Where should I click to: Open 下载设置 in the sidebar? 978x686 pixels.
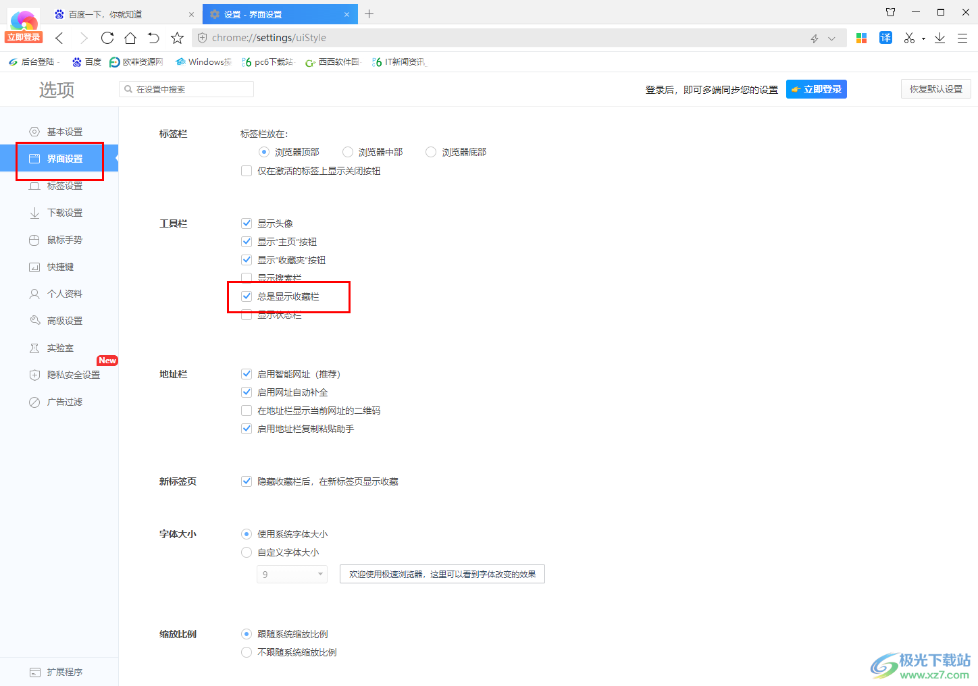(x=59, y=213)
